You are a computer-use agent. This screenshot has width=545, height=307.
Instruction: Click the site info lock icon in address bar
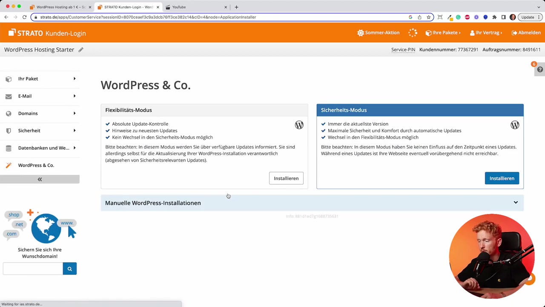(x=36, y=17)
